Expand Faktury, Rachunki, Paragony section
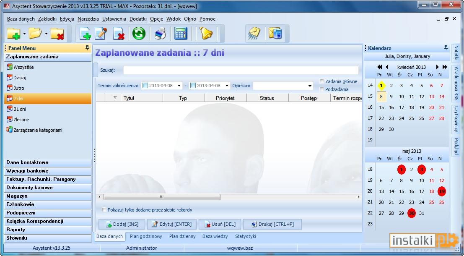Screen dimensions: 464x256 (x=48, y=179)
